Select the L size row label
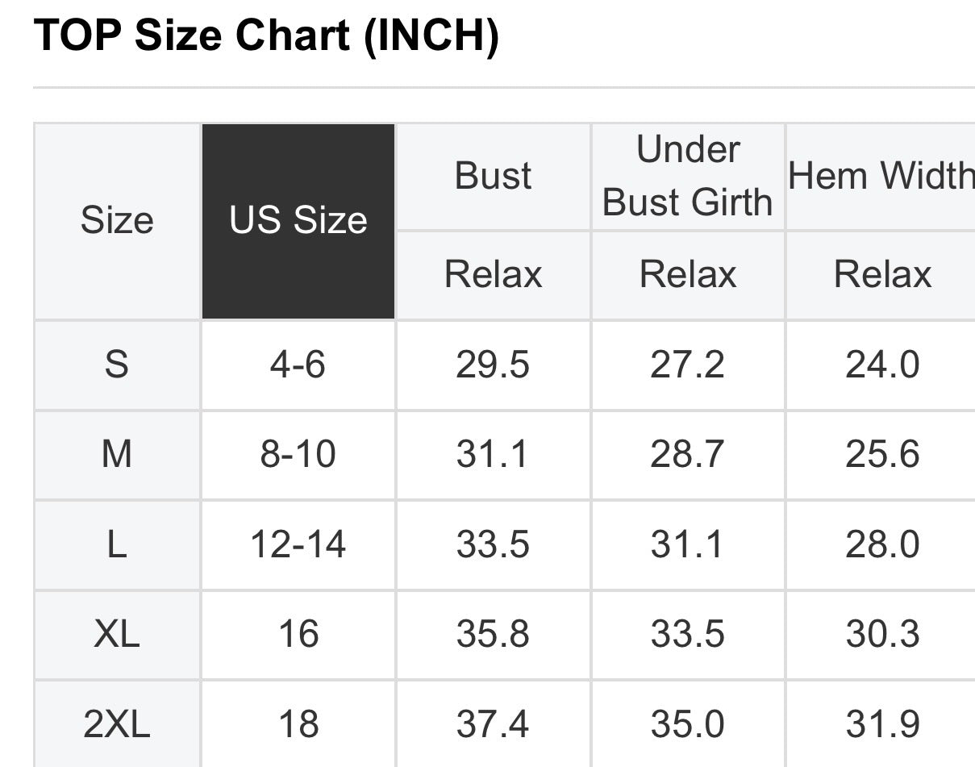975x767 pixels. pyautogui.click(x=117, y=545)
